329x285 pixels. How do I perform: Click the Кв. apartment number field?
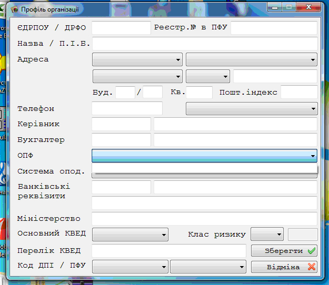click(199, 93)
